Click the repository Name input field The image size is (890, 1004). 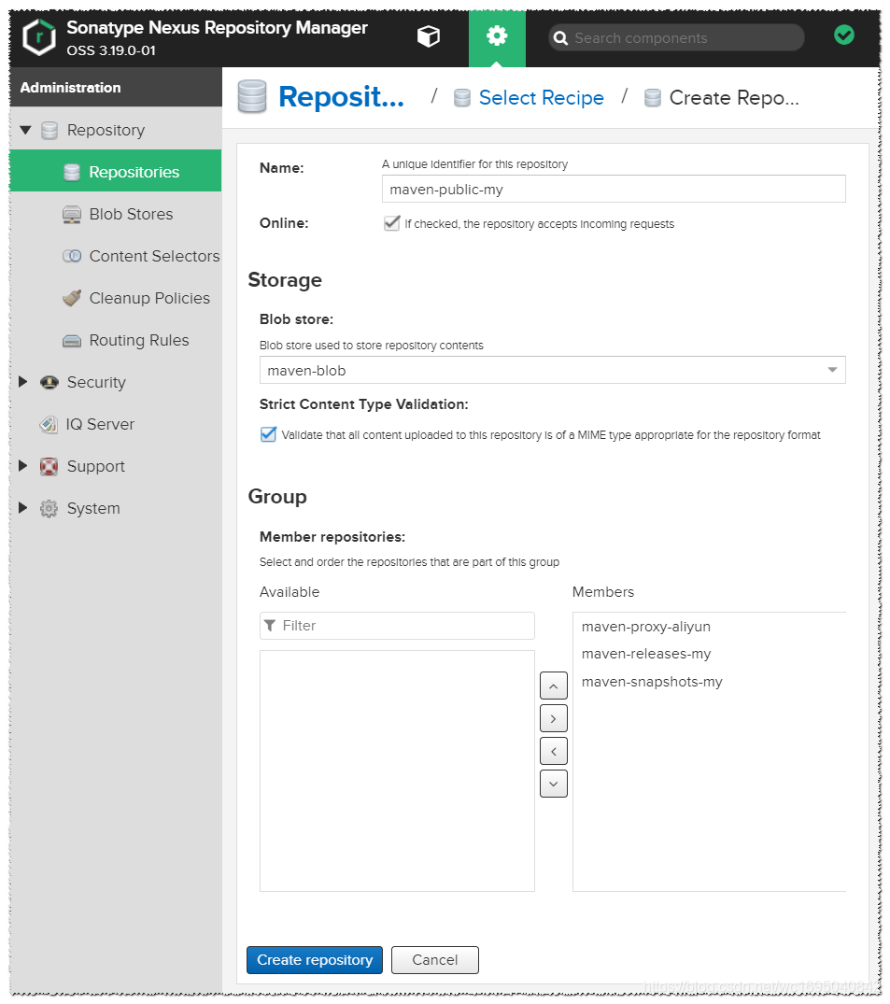click(614, 189)
